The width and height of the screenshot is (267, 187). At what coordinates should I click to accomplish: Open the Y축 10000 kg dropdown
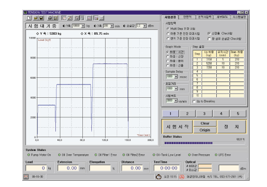[x=83, y=26]
